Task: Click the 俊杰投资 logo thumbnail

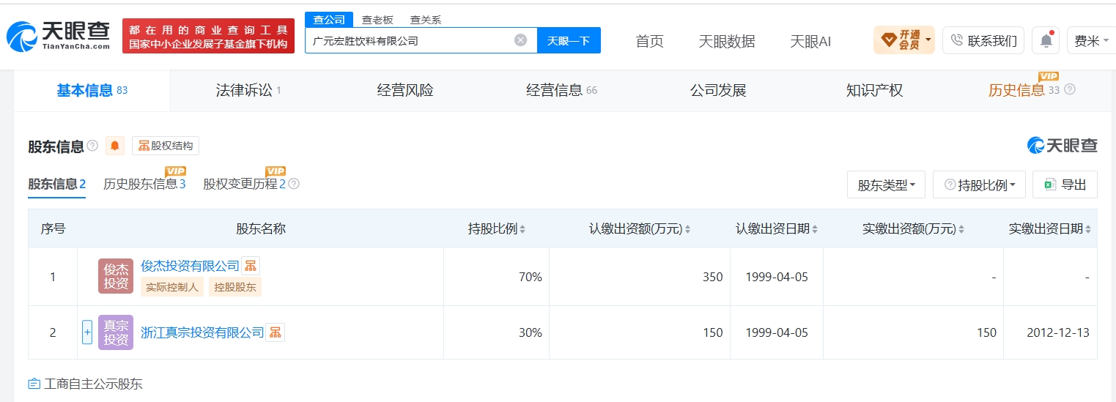Action: click(116, 276)
